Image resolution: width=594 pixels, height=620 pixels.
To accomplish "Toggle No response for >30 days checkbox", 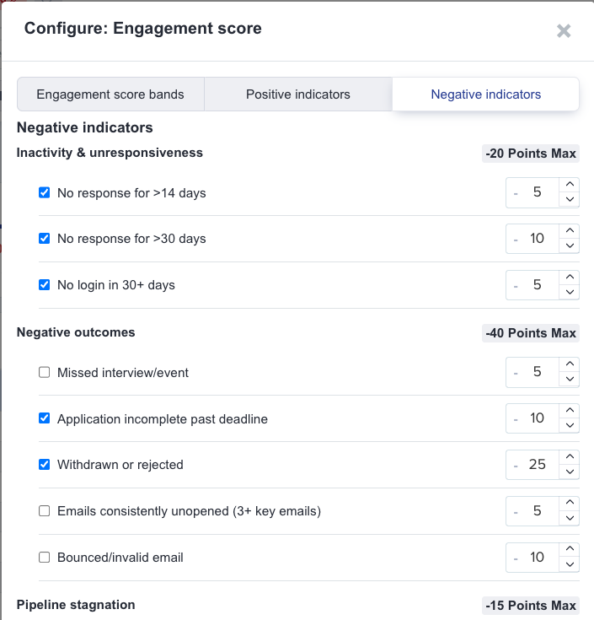I will click(45, 239).
